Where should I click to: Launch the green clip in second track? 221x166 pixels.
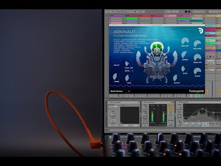(131, 18)
